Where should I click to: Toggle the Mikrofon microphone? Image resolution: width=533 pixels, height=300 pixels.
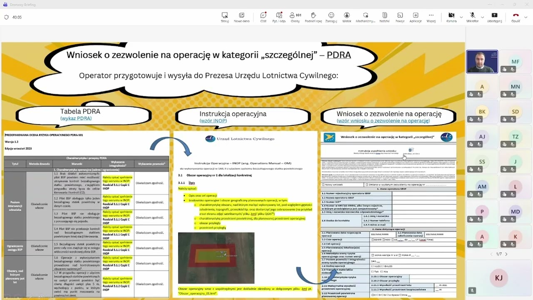(x=472, y=17)
